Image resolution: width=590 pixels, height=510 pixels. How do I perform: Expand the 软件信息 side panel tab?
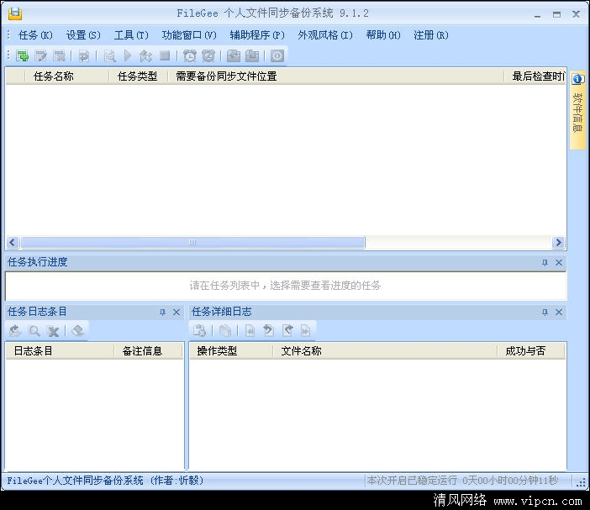pos(577,109)
